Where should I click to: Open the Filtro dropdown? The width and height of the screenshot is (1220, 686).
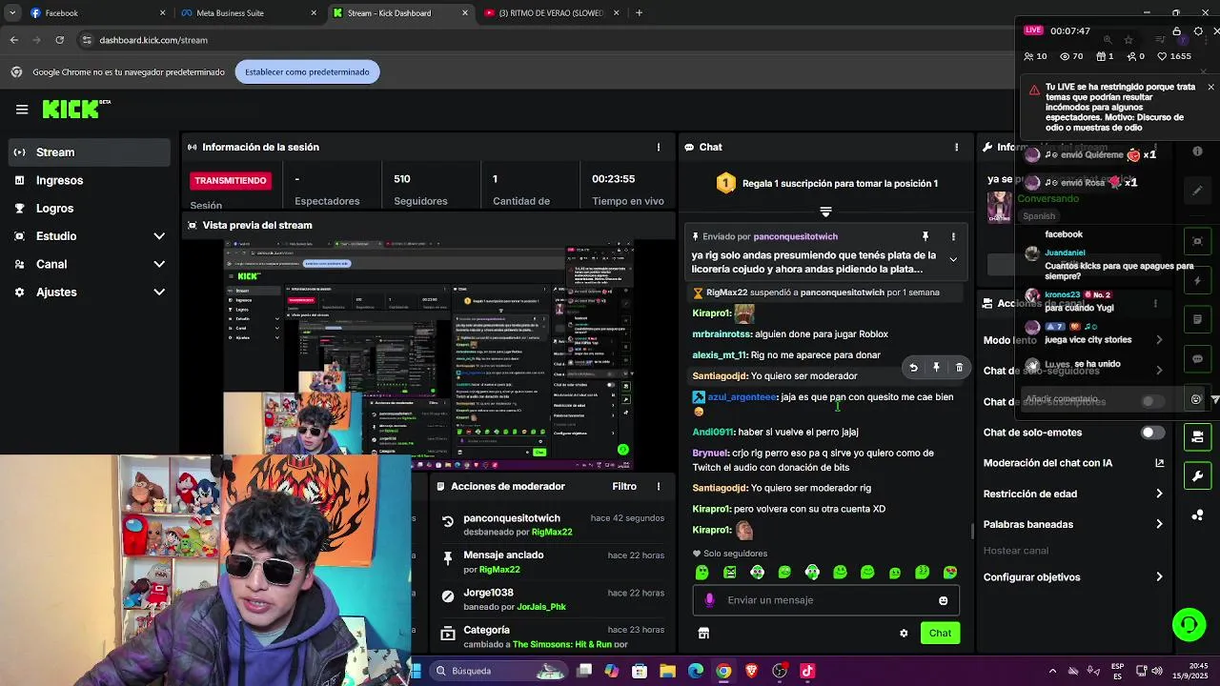tap(624, 486)
